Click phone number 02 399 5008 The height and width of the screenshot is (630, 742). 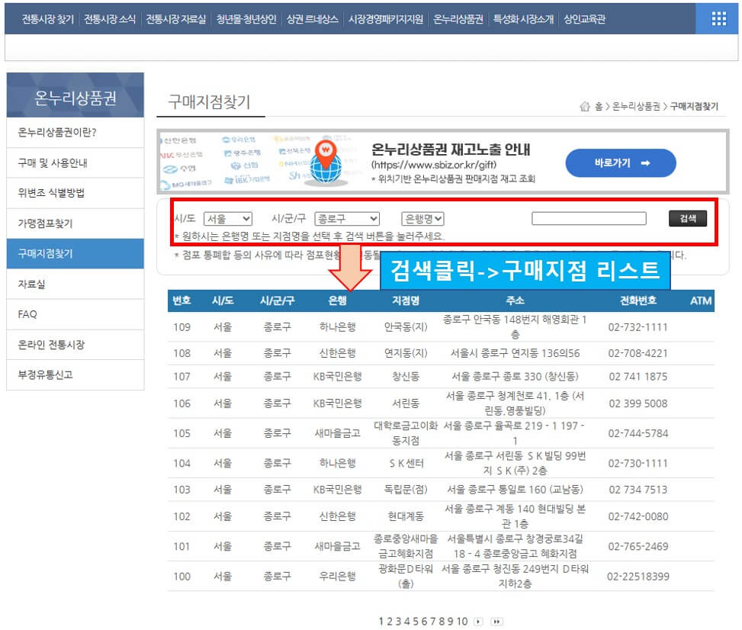click(x=638, y=403)
